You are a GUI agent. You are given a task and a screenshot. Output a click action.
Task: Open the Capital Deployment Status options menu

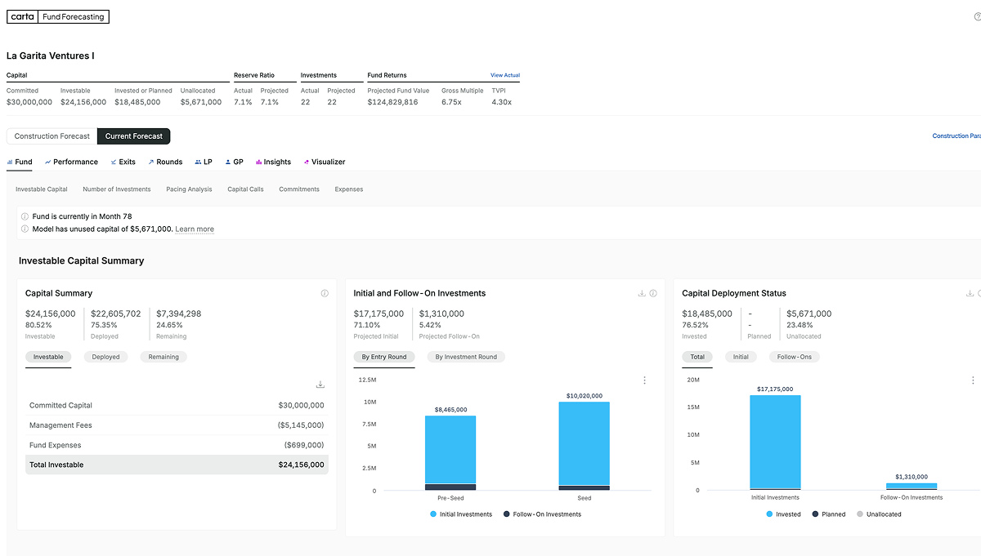[972, 380]
